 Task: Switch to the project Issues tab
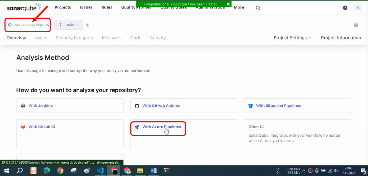[41, 38]
